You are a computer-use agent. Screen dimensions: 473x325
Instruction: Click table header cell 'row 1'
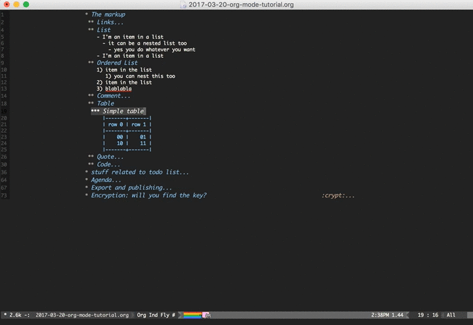pos(139,124)
